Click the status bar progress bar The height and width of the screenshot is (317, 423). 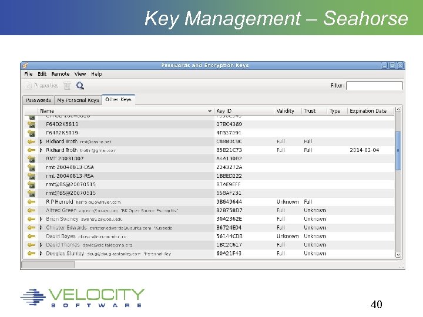(x=48, y=265)
